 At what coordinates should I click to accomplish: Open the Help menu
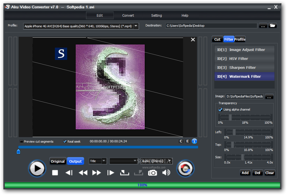click(185, 16)
